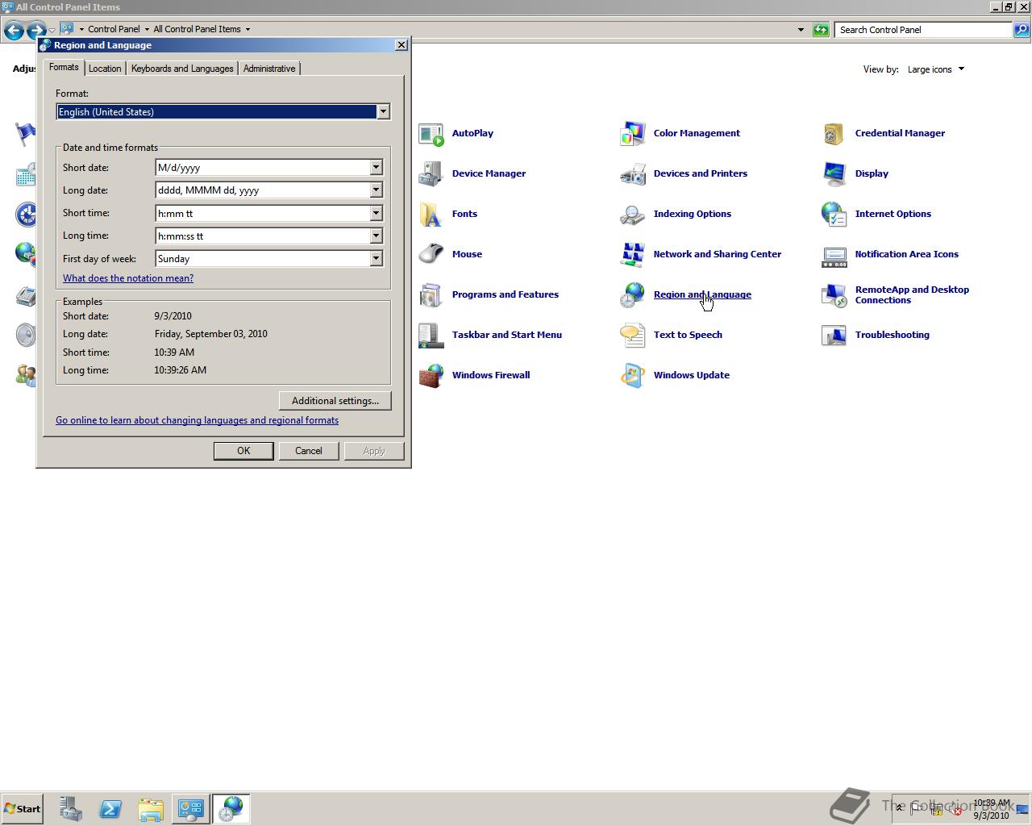Open Devices and Printers icon
The height and width of the screenshot is (826, 1032).
coord(633,174)
